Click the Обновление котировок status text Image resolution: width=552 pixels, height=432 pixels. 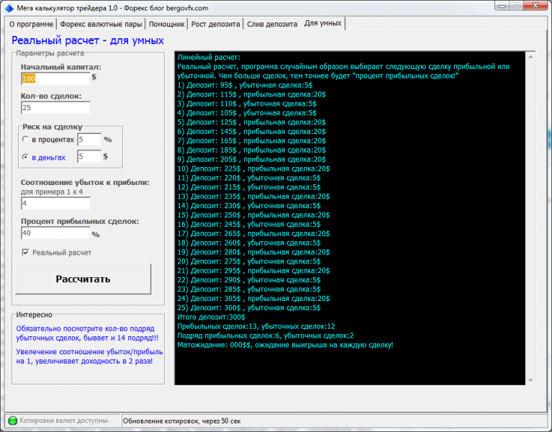pyautogui.click(x=181, y=420)
